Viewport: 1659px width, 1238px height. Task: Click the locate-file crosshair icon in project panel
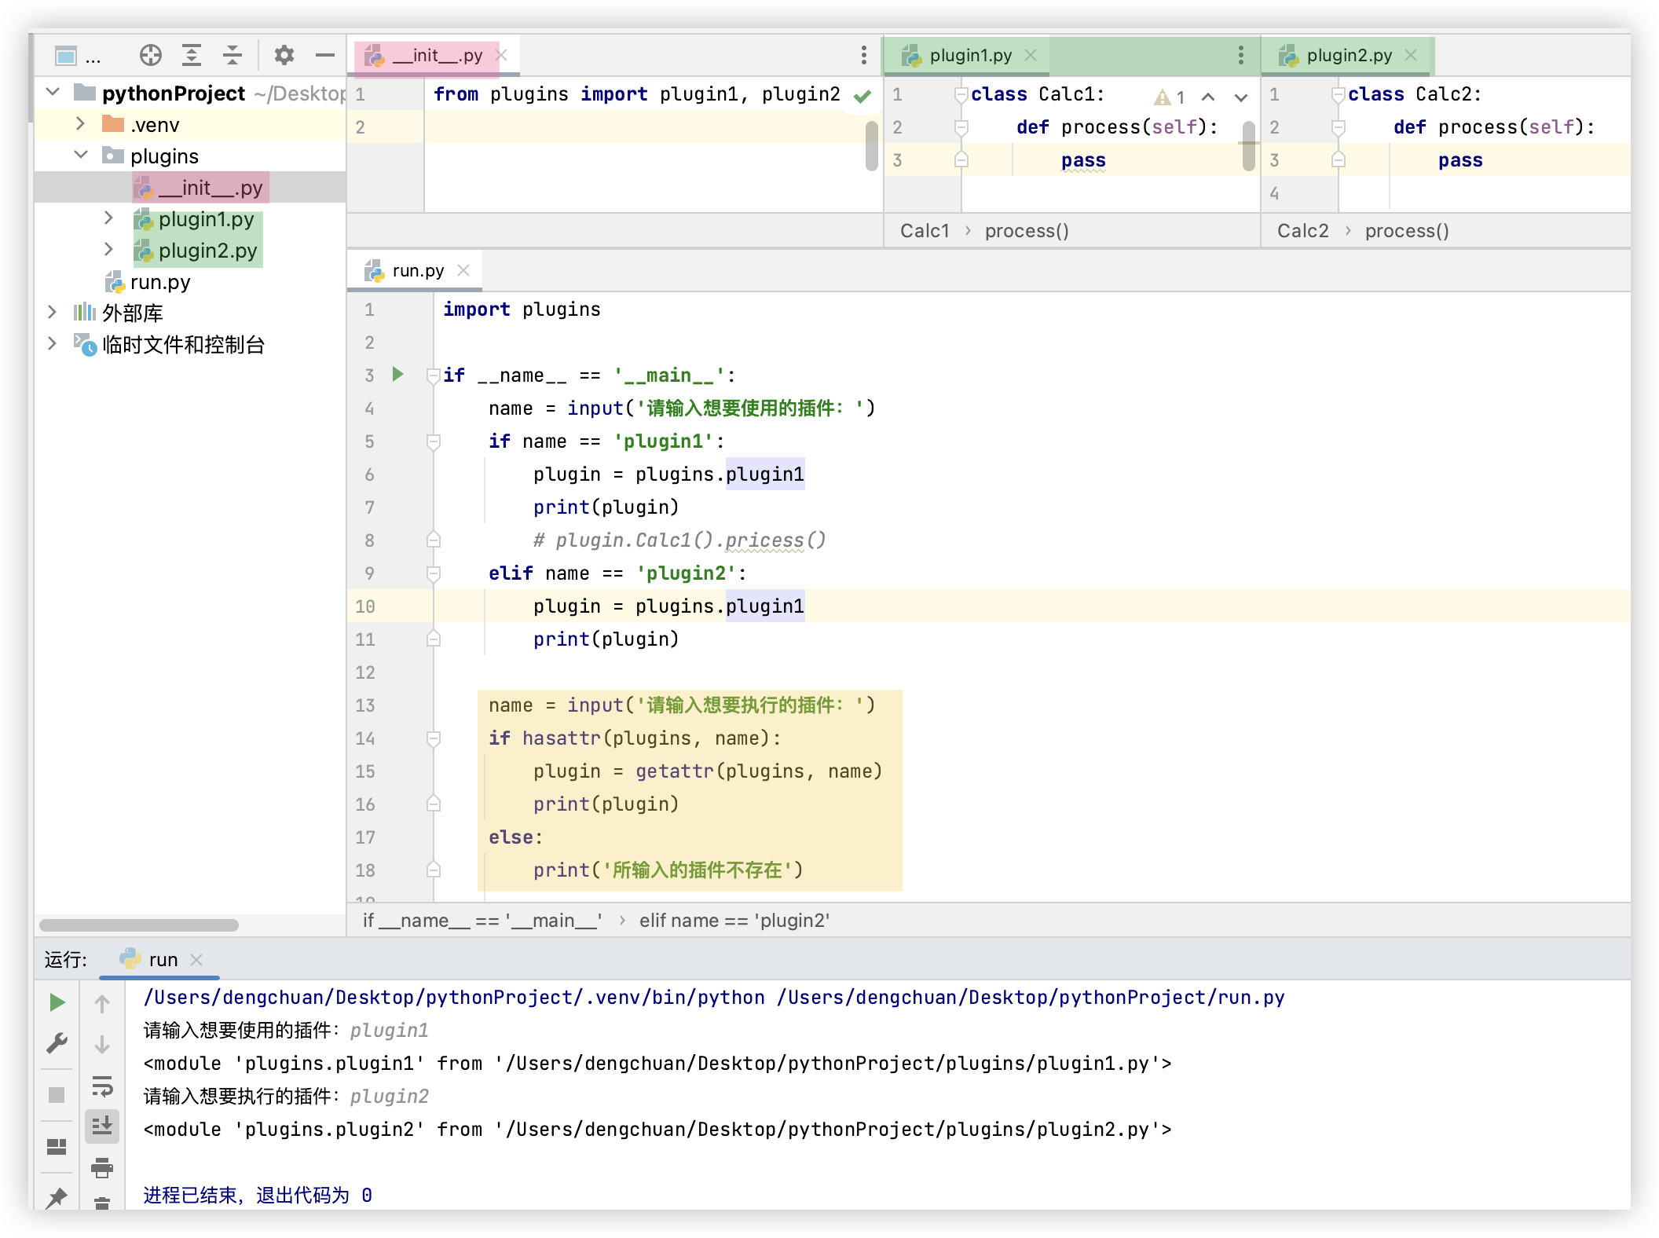click(150, 55)
